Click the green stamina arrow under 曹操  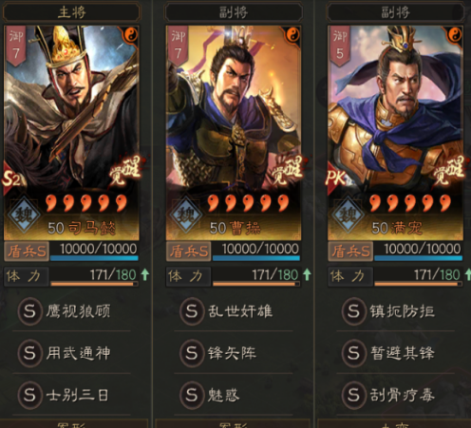point(307,274)
